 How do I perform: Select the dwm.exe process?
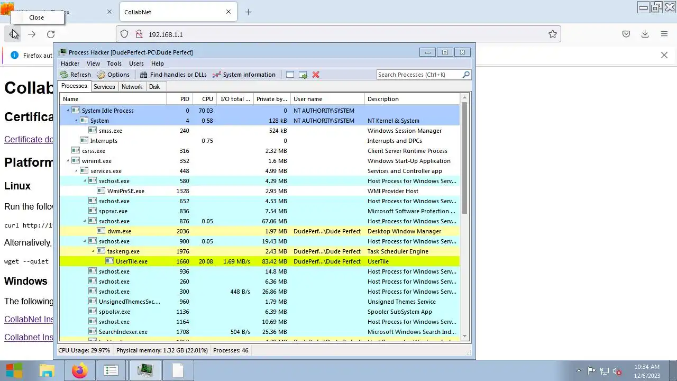[260, 231]
